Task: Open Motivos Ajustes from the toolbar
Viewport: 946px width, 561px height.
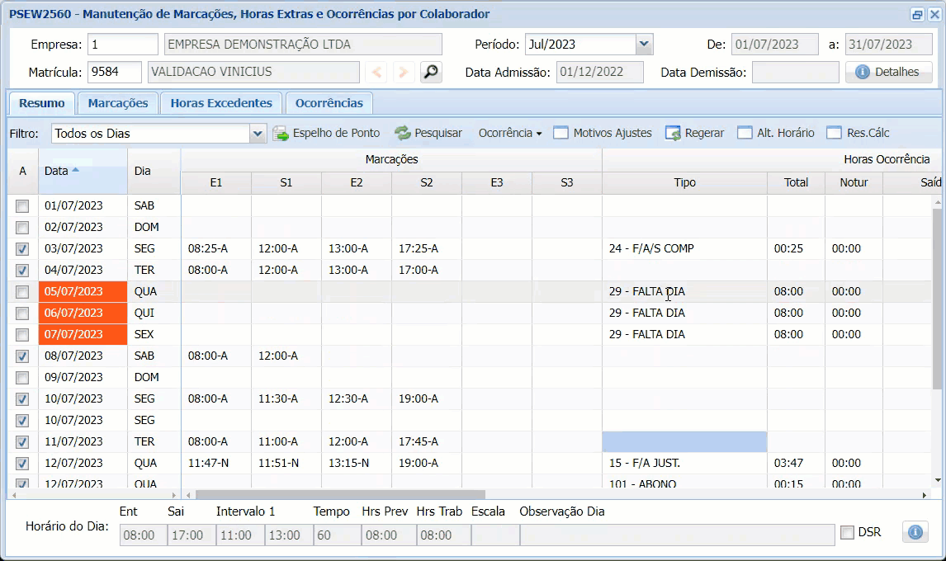Action: [603, 133]
